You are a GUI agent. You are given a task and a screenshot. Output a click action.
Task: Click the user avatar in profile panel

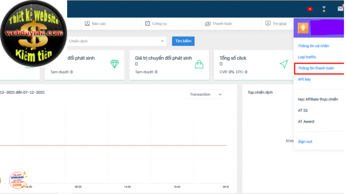click(303, 28)
